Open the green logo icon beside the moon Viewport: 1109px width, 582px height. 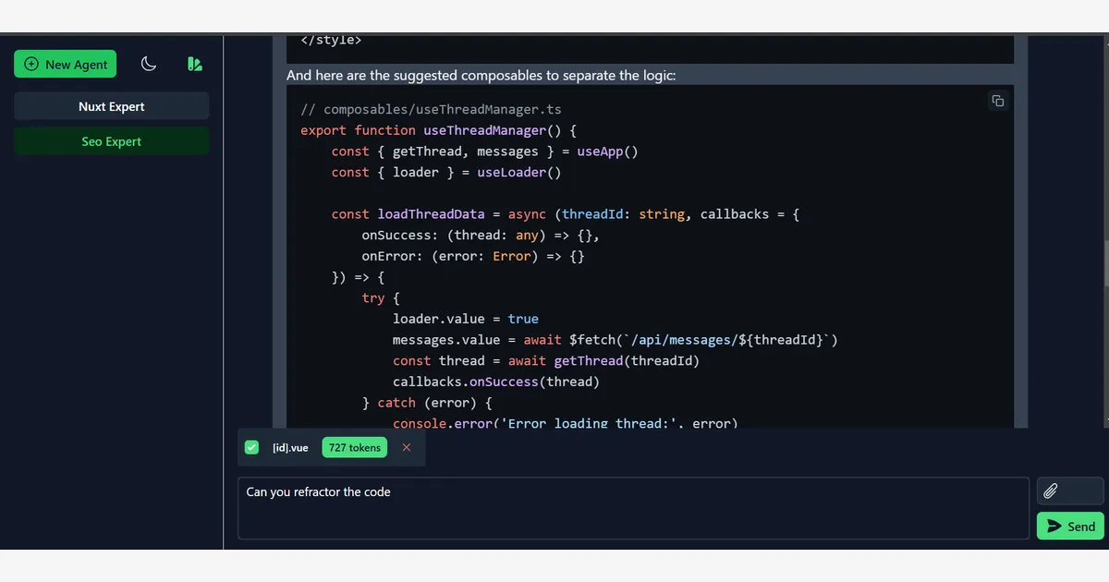[194, 64]
